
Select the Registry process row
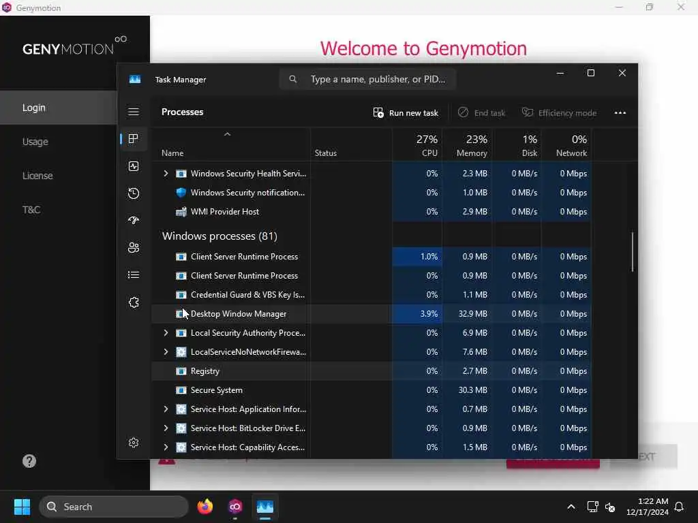tap(371, 371)
